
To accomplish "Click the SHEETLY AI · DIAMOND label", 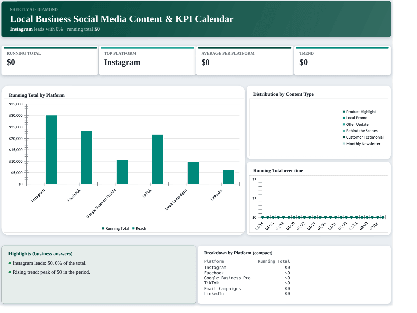I will [34, 10].
